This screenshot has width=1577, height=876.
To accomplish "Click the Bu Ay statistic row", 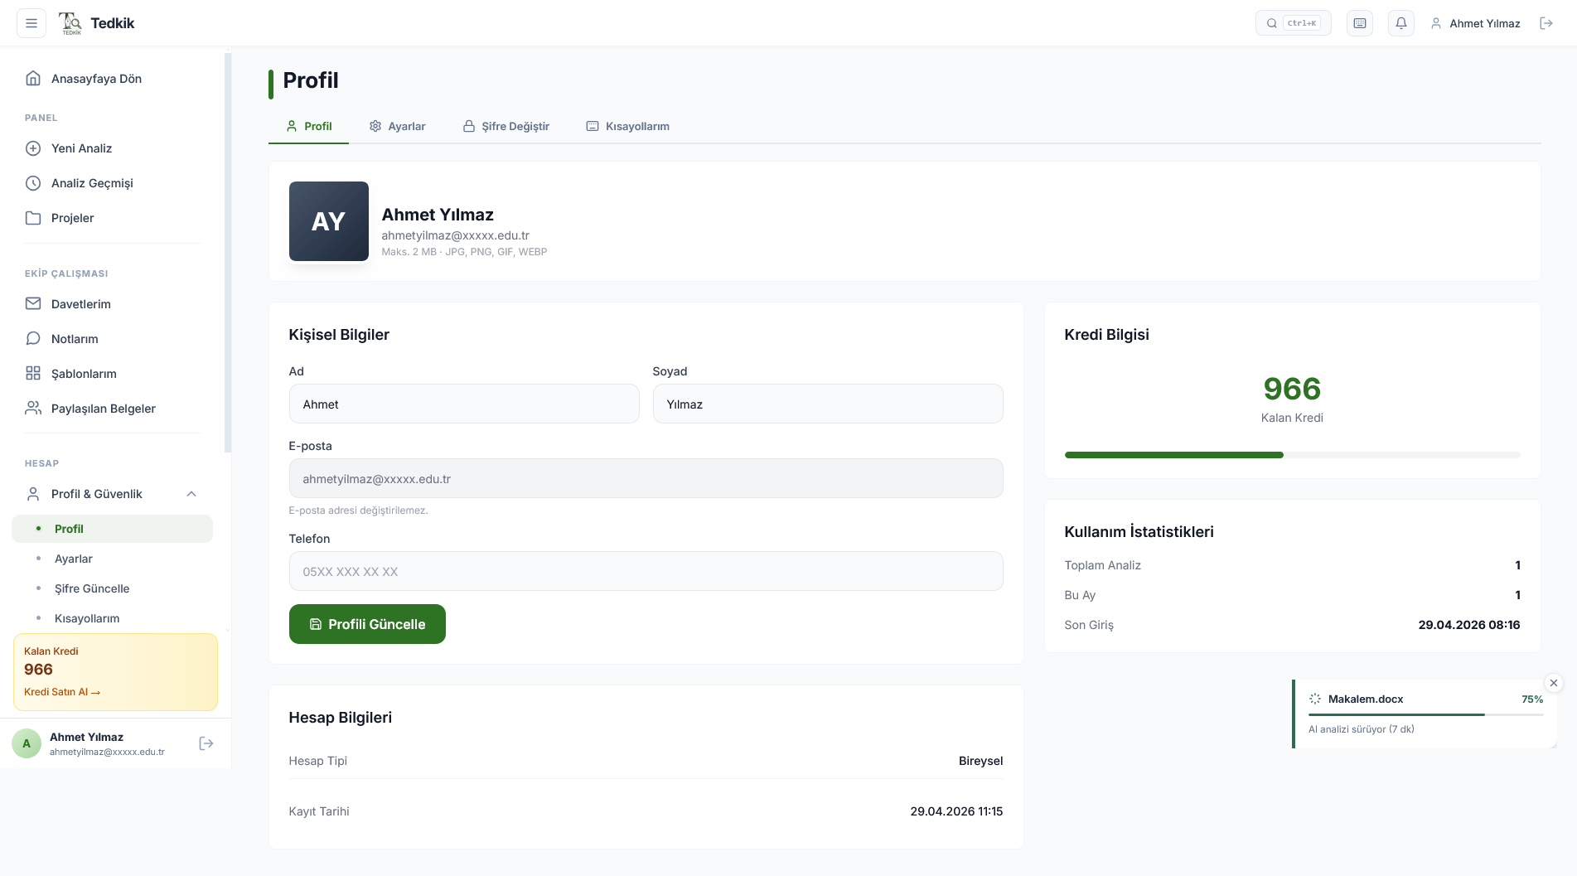I will tap(1292, 595).
